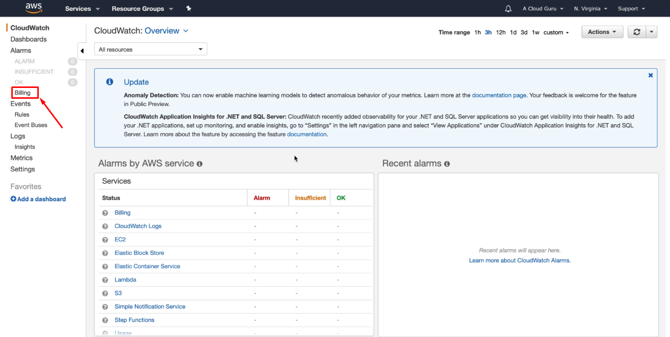This screenshot has width=670, height=337.
Task: Open the refresh options dropdown arrow
Action: tap(651, 32)
